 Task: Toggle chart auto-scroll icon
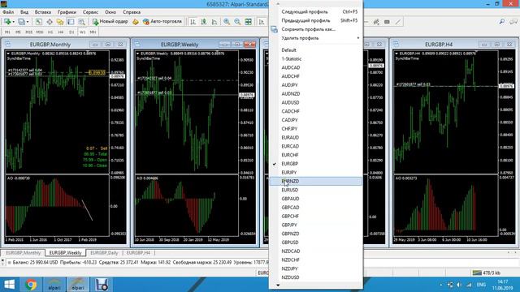262,22
